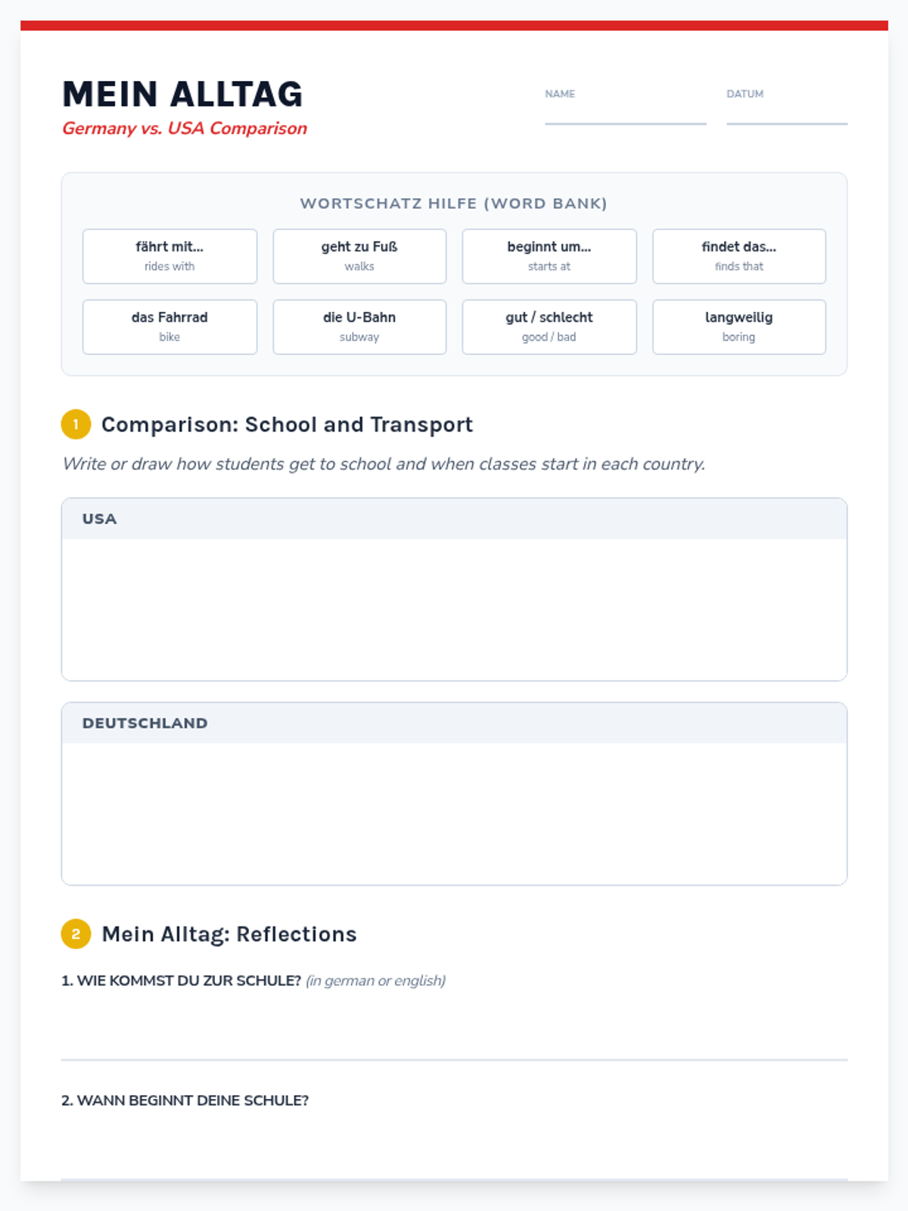Select the 'fährt mit...' word card
Image resolution: width=908 pixels, height=1211 pixels.
coord(169,256)
